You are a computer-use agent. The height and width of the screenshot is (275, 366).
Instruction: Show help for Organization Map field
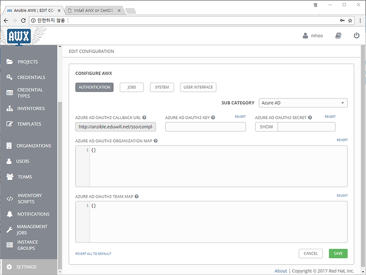(x=156, y=141)
